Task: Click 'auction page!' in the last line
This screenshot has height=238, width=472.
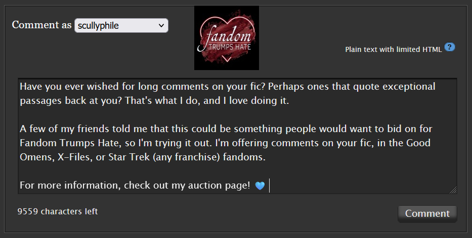Action: 219,186
